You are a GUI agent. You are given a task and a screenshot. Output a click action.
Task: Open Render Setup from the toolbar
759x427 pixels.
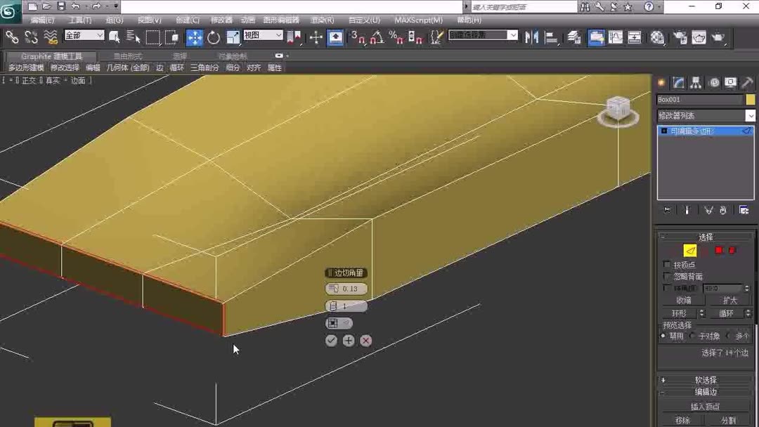[x=680, y=37]
